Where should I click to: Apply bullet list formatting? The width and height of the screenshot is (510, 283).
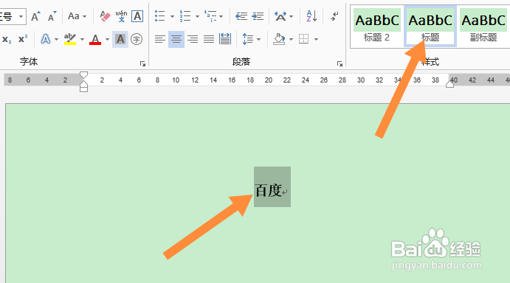tap(159, 16)
